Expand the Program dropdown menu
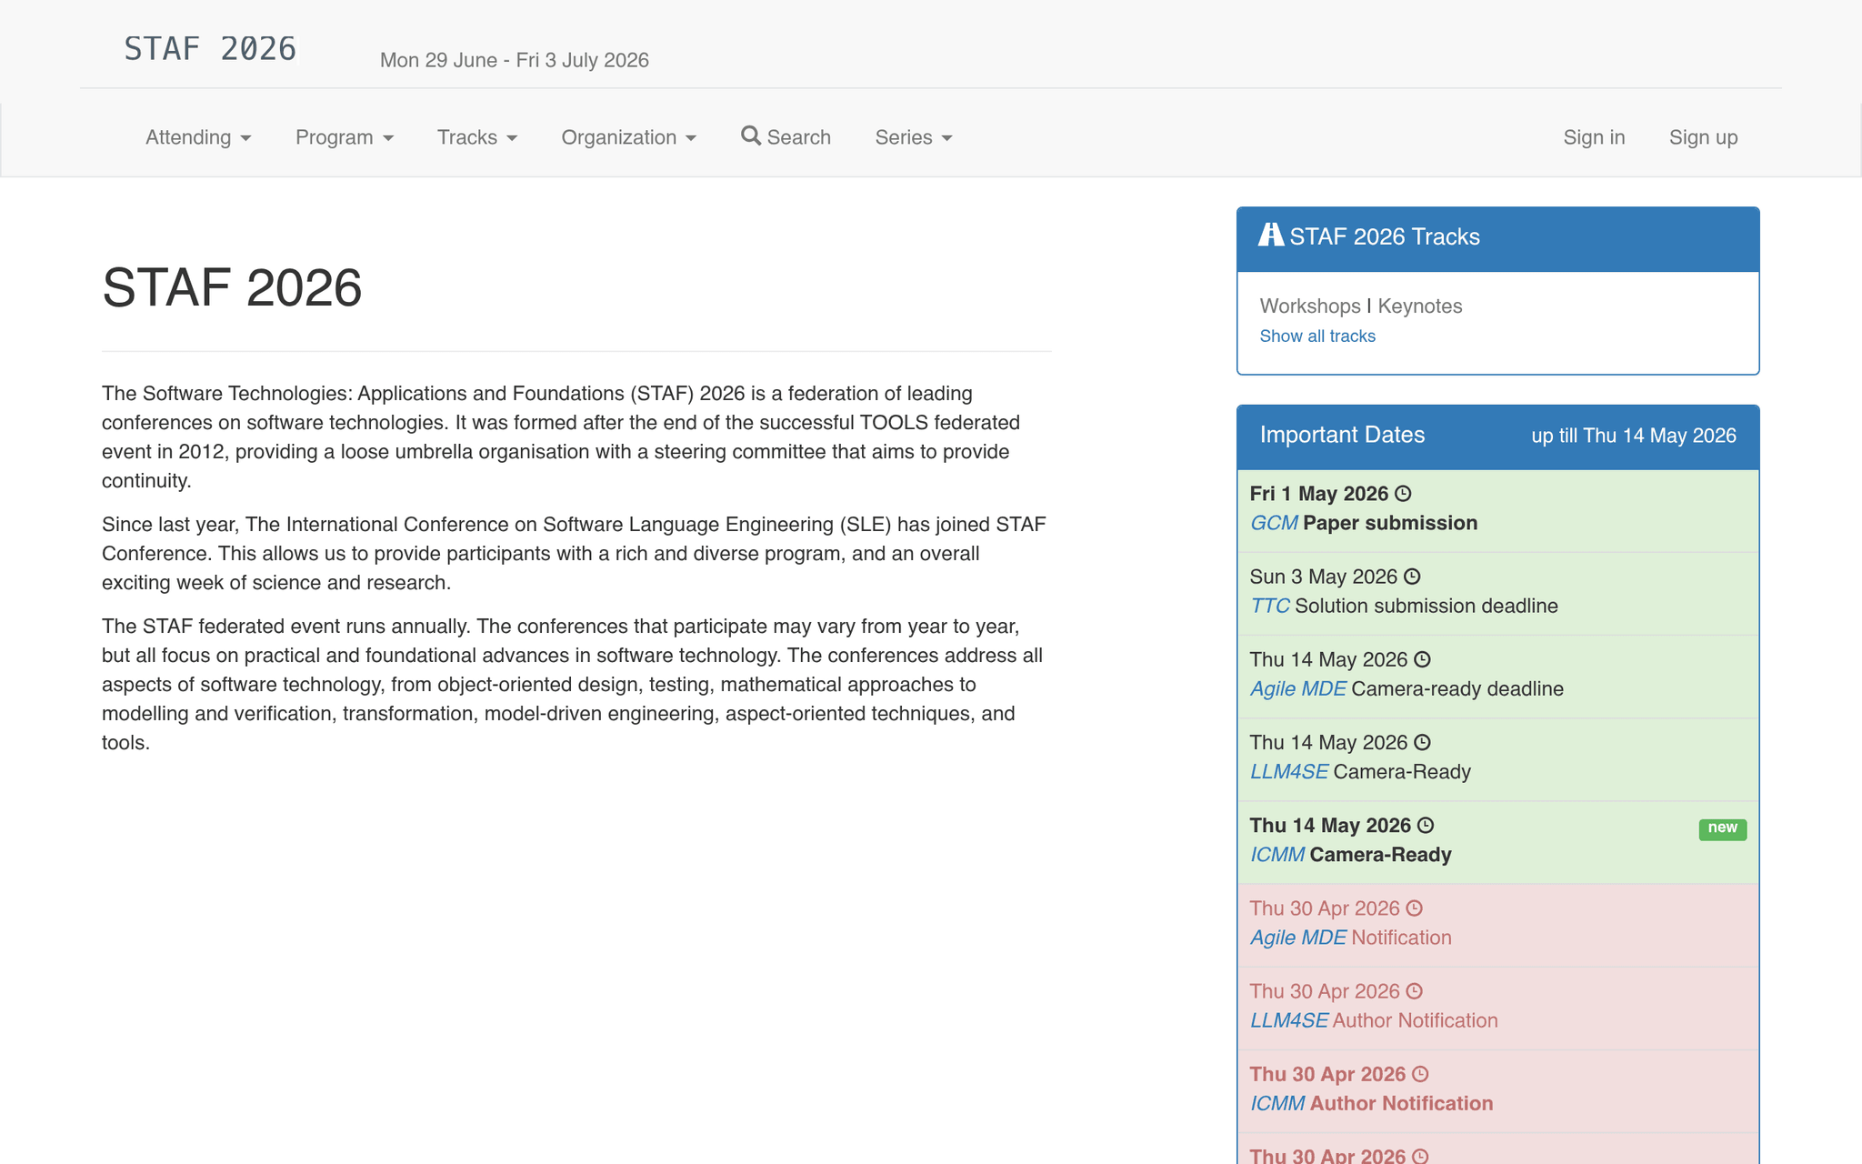Screen dimensions: 1862x1164 tap(345, 137)
